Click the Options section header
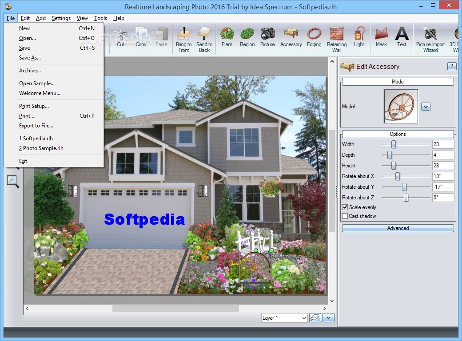The image size is (462, 341). (398, 134)
